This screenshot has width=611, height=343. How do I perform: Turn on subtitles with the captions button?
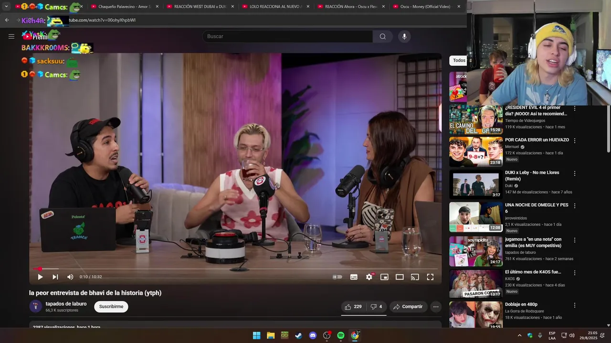pyautogui.click(x=354, y=277)
